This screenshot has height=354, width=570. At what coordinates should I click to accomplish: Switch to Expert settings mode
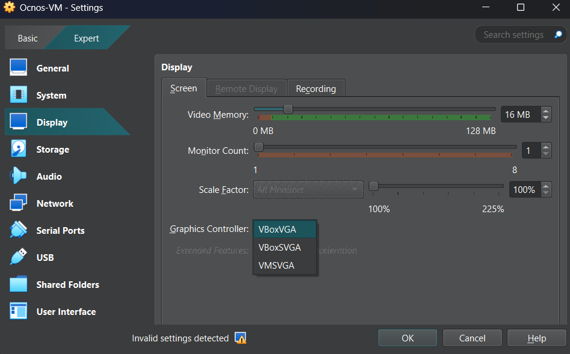click(87, 38)
